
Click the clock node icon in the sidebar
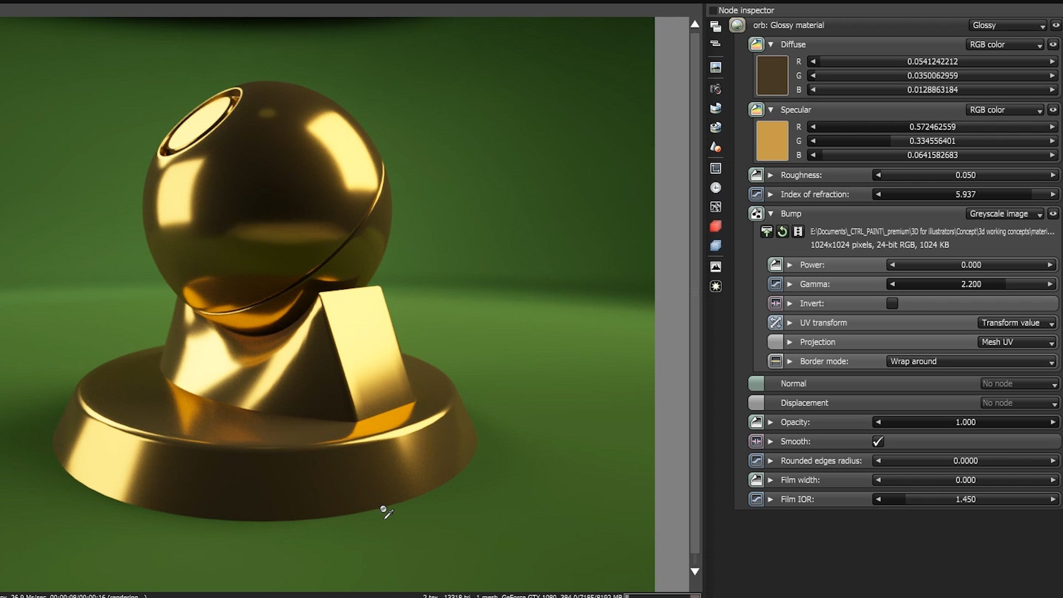pos(716,188)
